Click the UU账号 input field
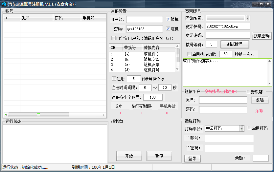 pyautogui.click(x=229, y=139)
